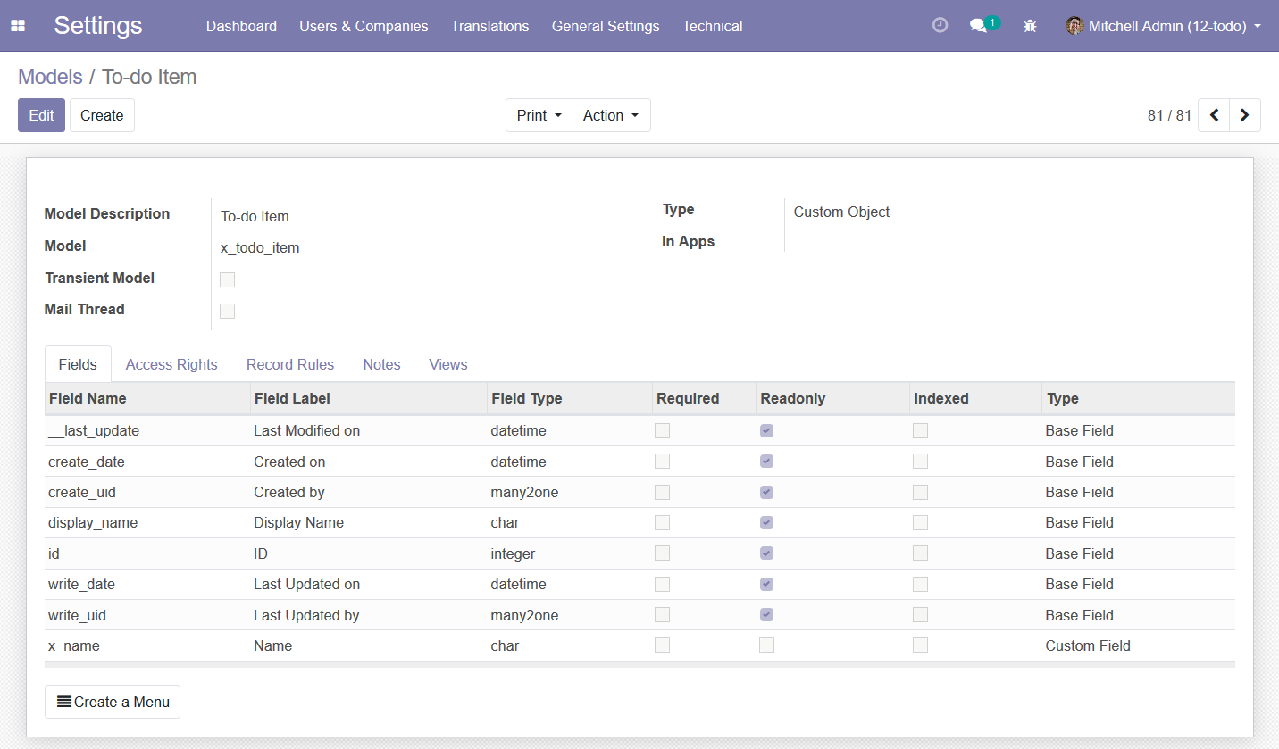The image size is (1279, 749).
Task: Click the Settings app title
Action: [x=97, y=25]
